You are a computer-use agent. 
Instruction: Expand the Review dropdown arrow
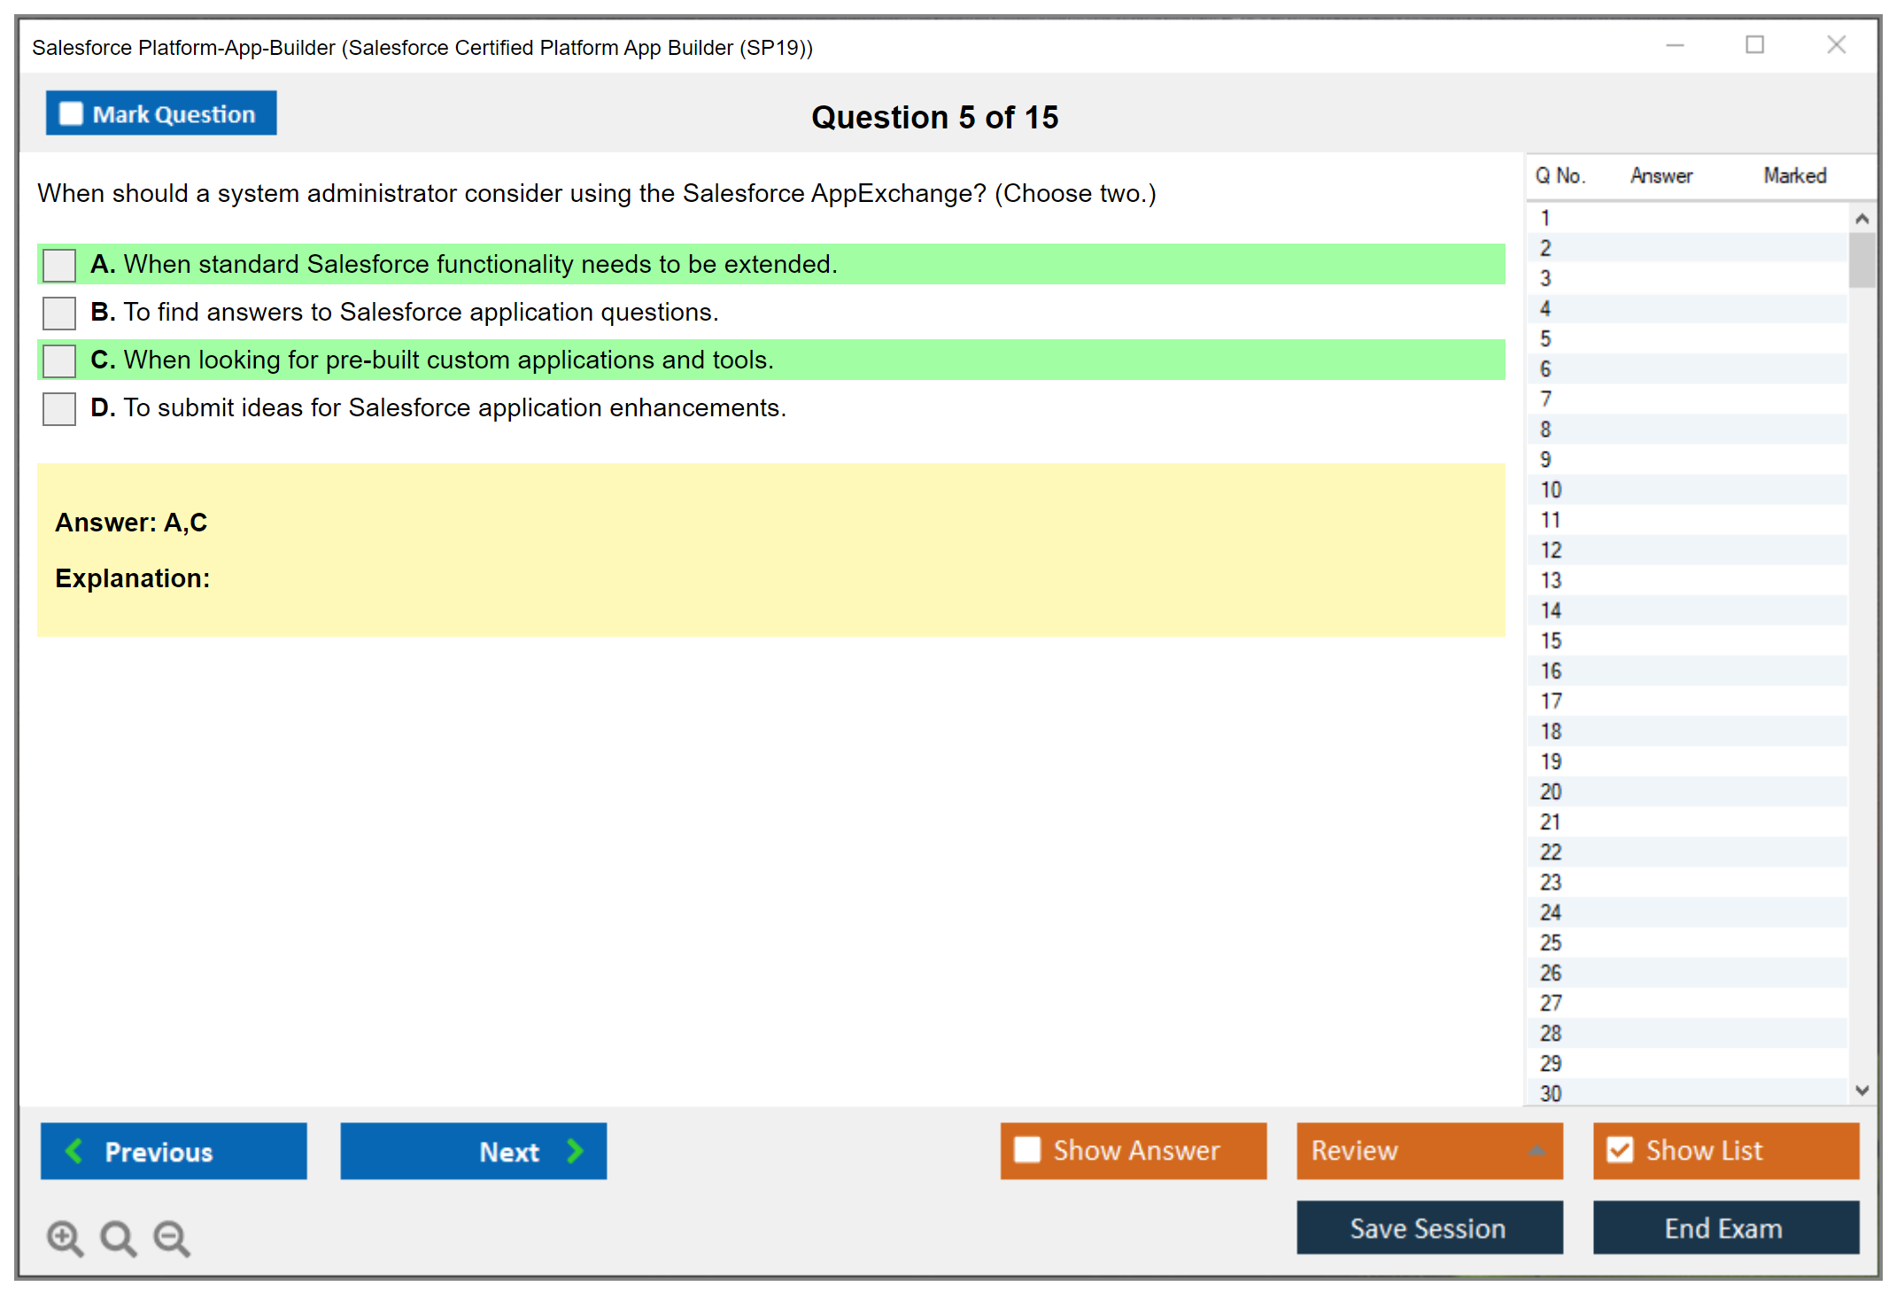point(1536,1151)
